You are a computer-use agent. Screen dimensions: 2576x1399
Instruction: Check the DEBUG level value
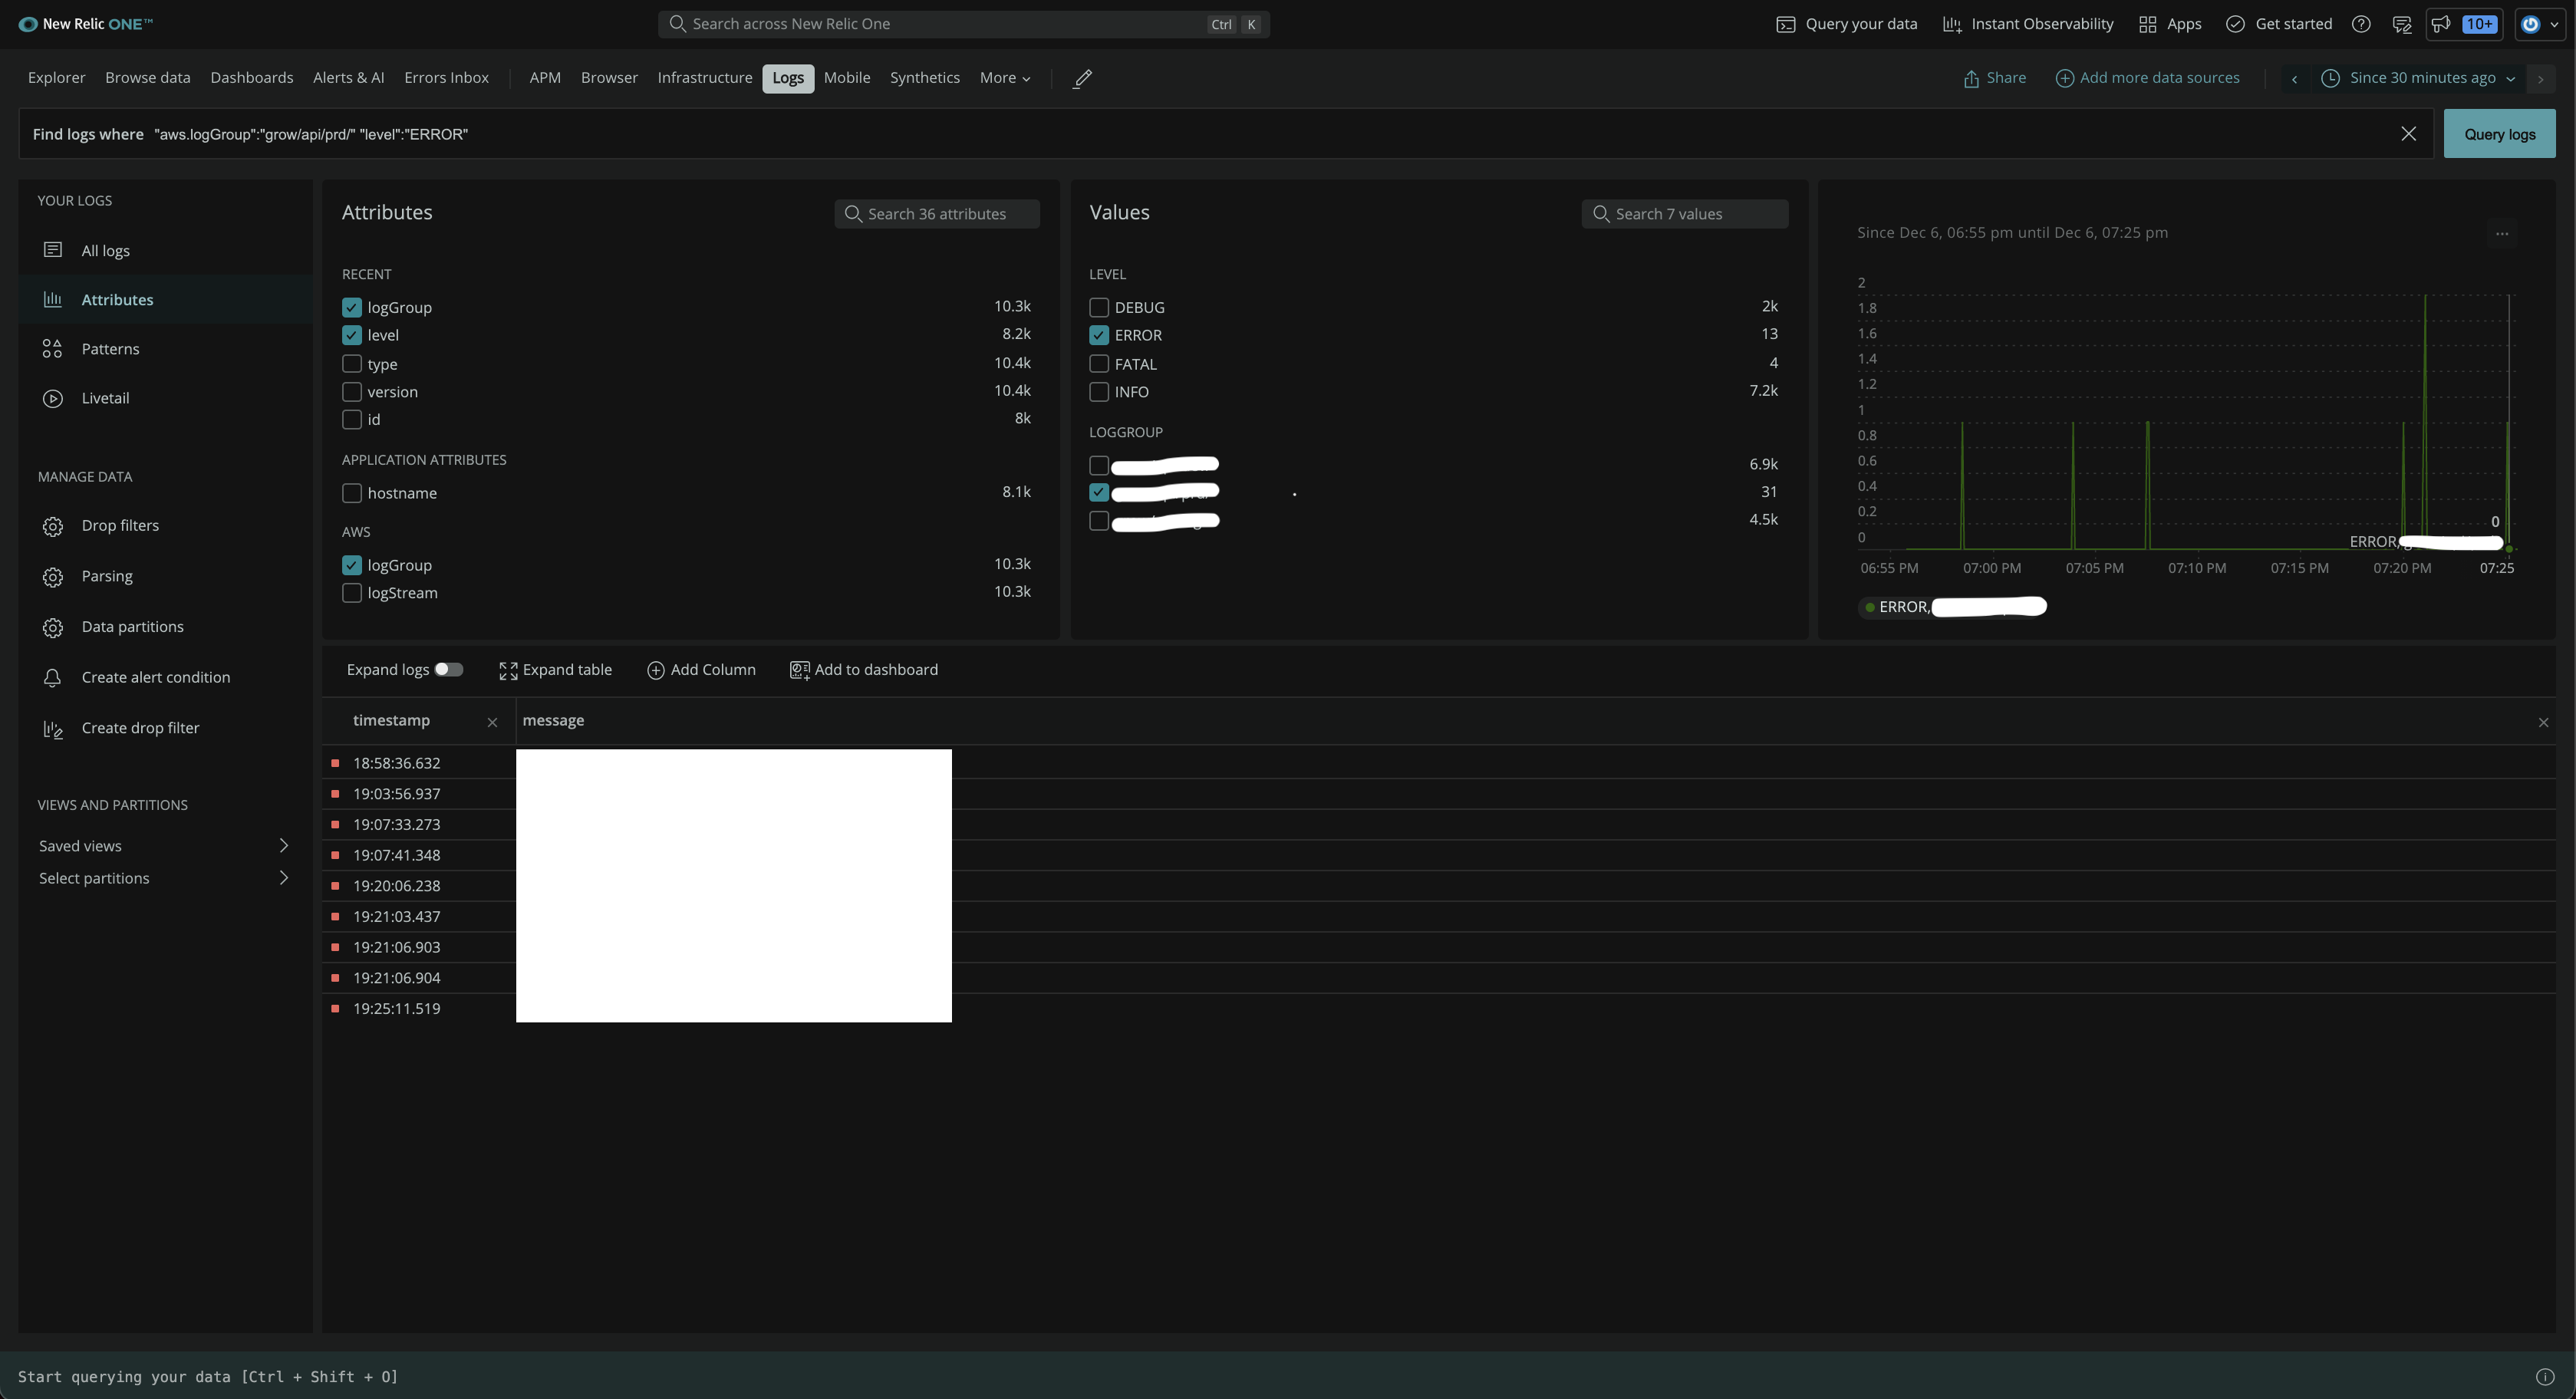(x=1099, y=308)
